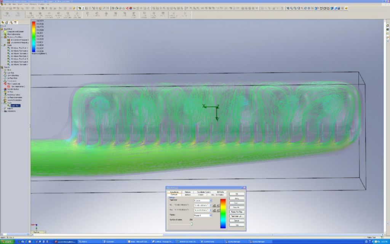The width and height of the screenshot is (390, 244).
Task: Click the Reset Min/Max button
Action: tap(237, 212)
